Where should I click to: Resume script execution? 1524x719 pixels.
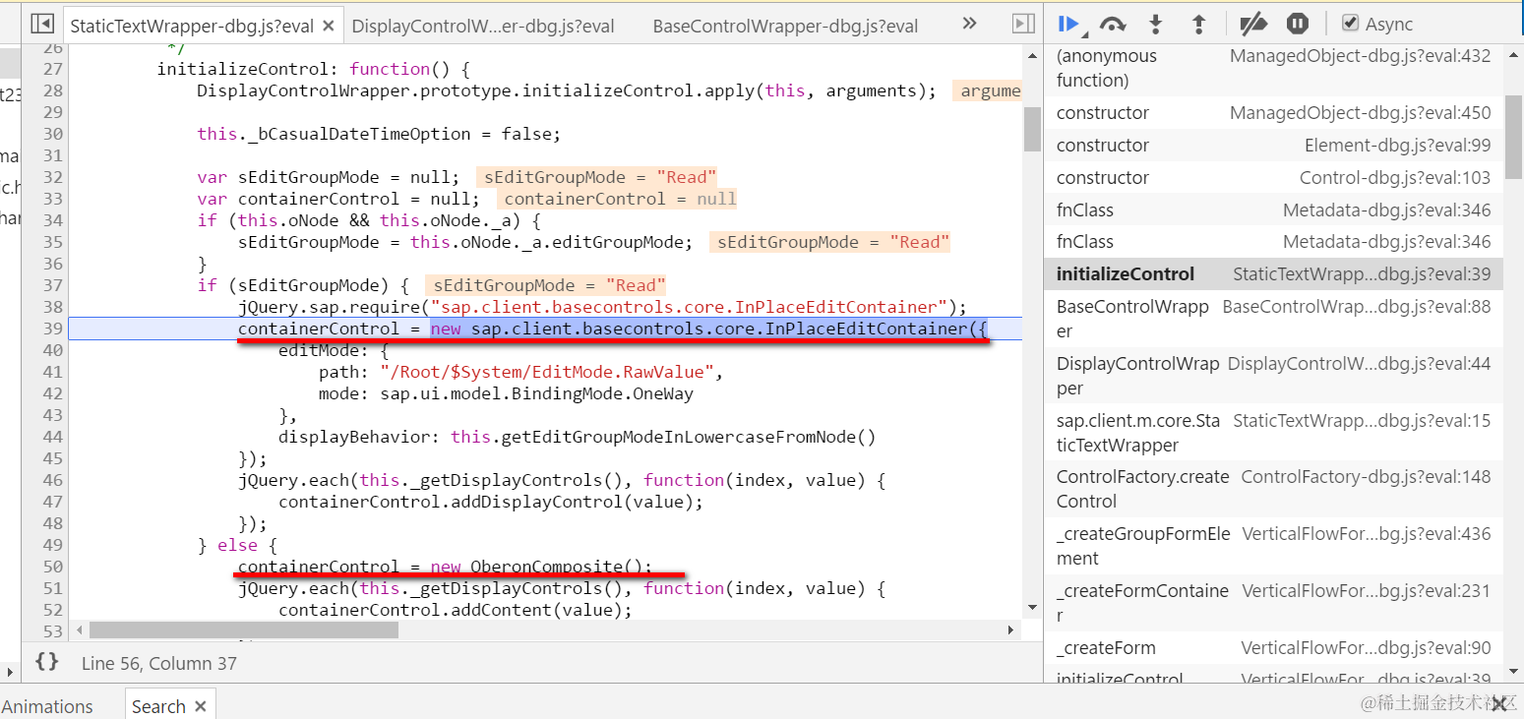click(x=1069, y=24)
